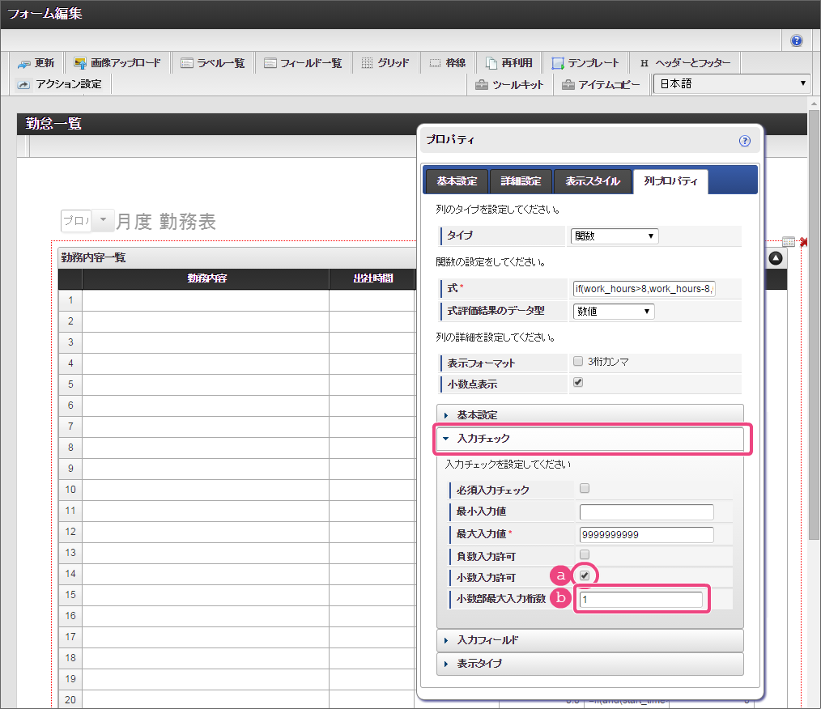Open the ラベル一覧 label list
The height and width of the screenshot is (709, 821).
tap(213, 63)
